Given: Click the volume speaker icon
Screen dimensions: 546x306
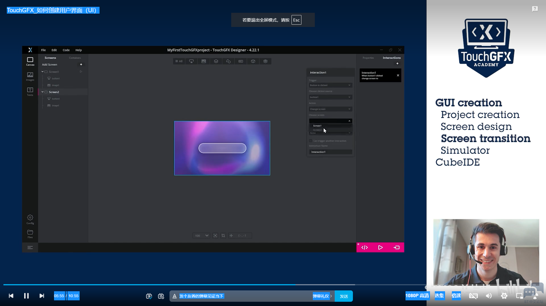Looking at the screenshot, I should [489, 296].
